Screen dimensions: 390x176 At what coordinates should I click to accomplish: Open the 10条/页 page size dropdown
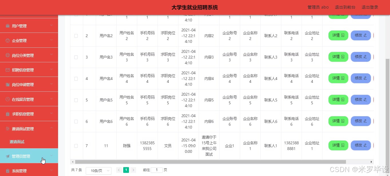[x=99, y=171]
